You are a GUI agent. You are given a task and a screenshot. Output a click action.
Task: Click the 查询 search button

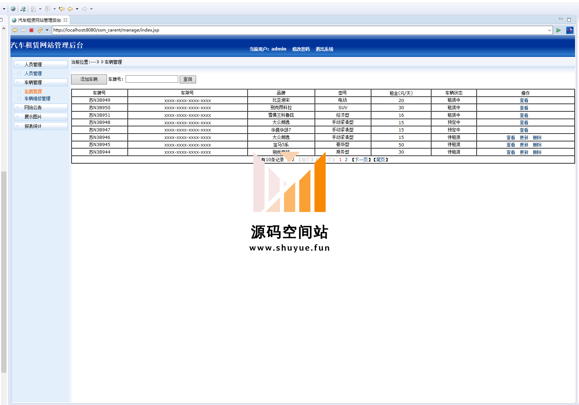[188, 79]
